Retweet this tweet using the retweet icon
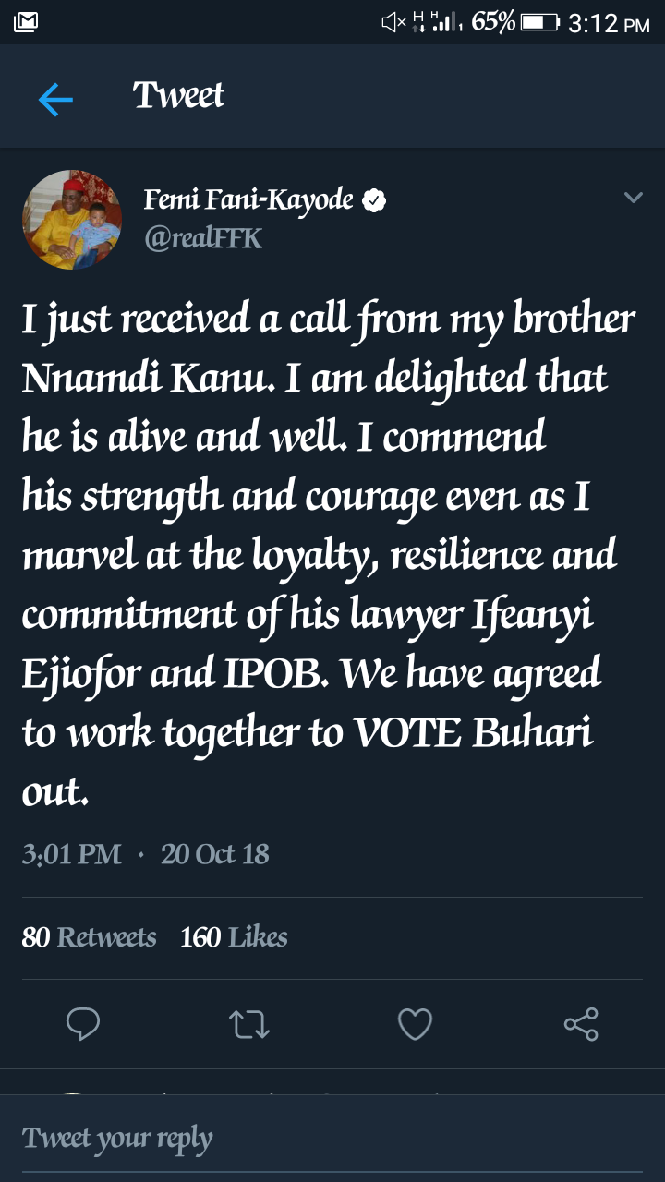 pos(248,1024)
